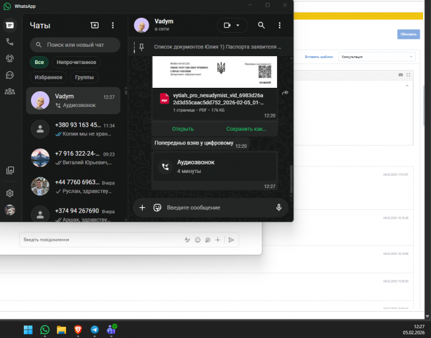Image resolution: width=431 pixels, height=338 pixels.
Task: Focus the 'Поиск или новый чат' search field
Action: [x=75, y=45]
